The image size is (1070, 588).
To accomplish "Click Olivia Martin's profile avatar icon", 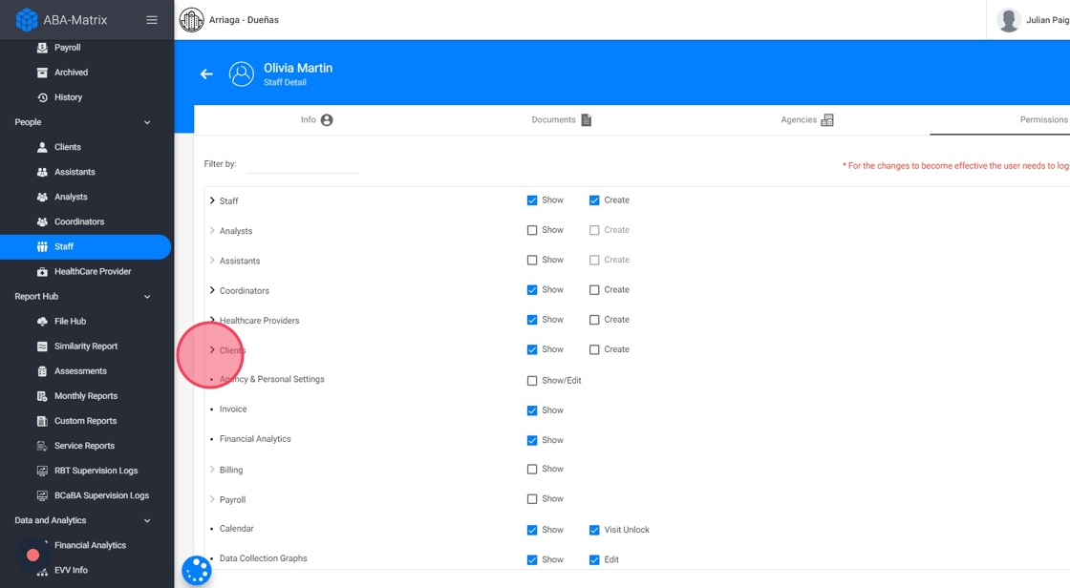I will coord(242,73).
